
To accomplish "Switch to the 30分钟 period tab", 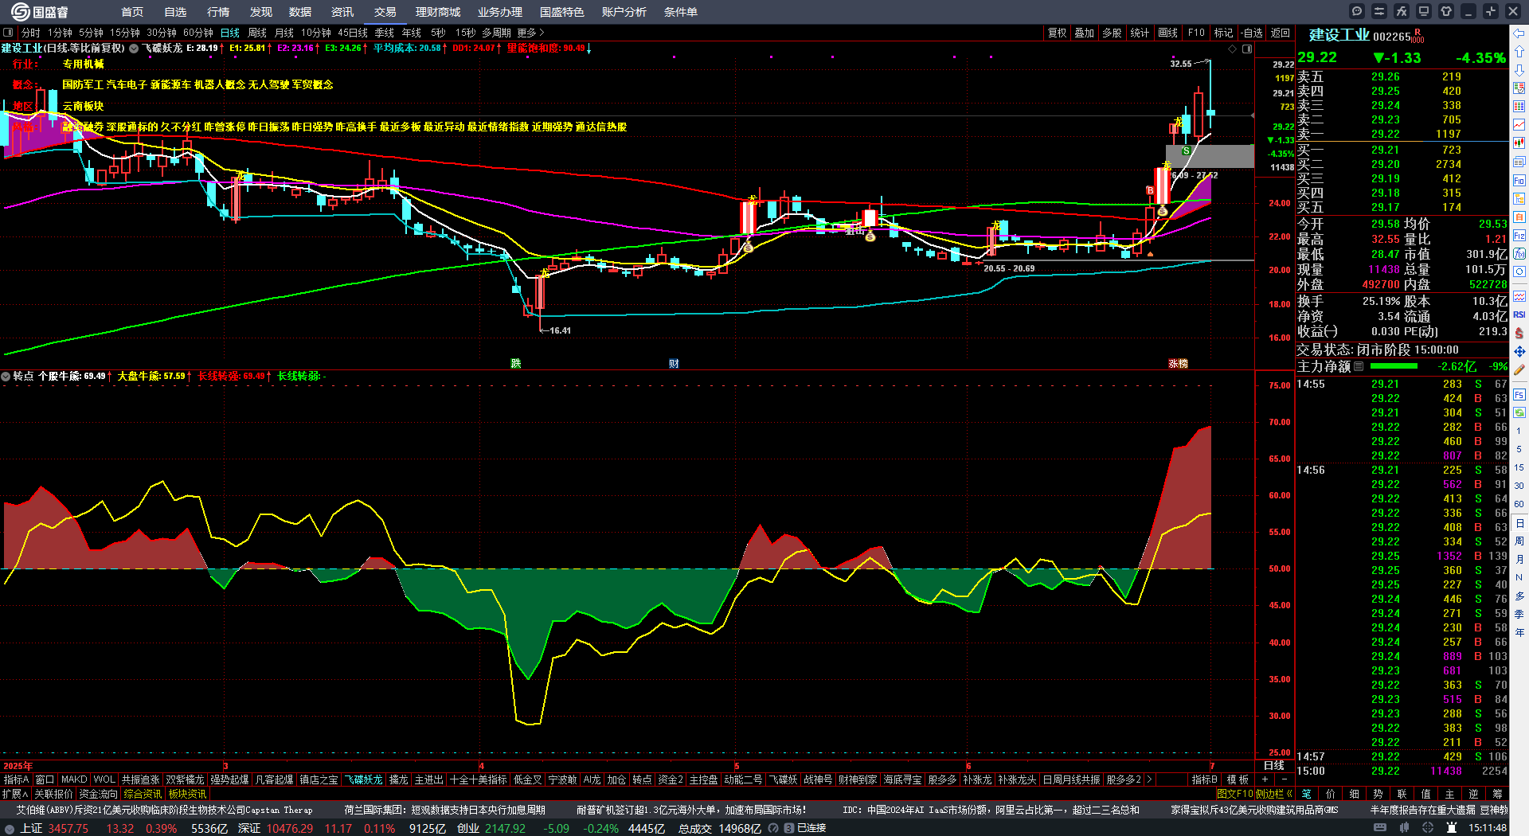I will pos(162,33).
